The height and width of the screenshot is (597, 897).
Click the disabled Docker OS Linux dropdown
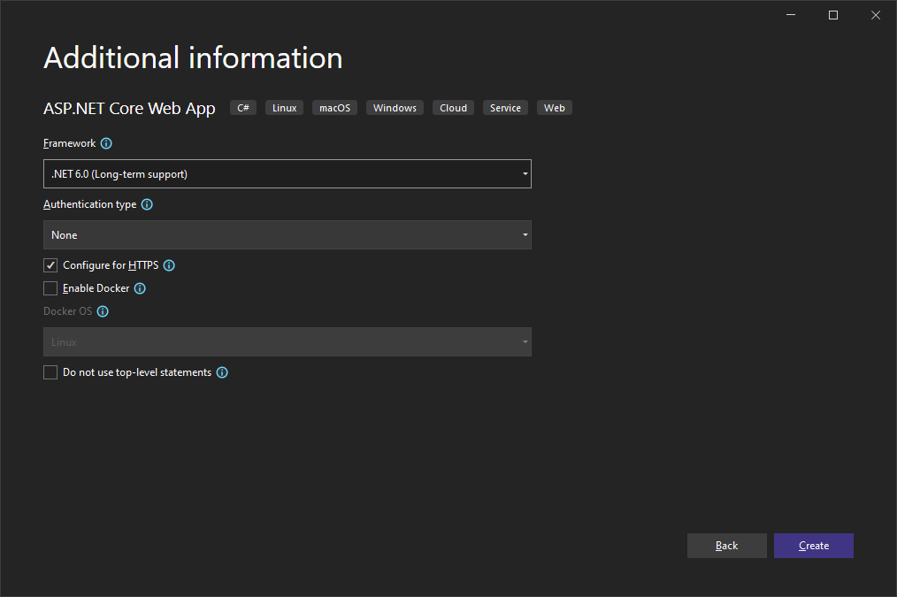tap(287, 342)
